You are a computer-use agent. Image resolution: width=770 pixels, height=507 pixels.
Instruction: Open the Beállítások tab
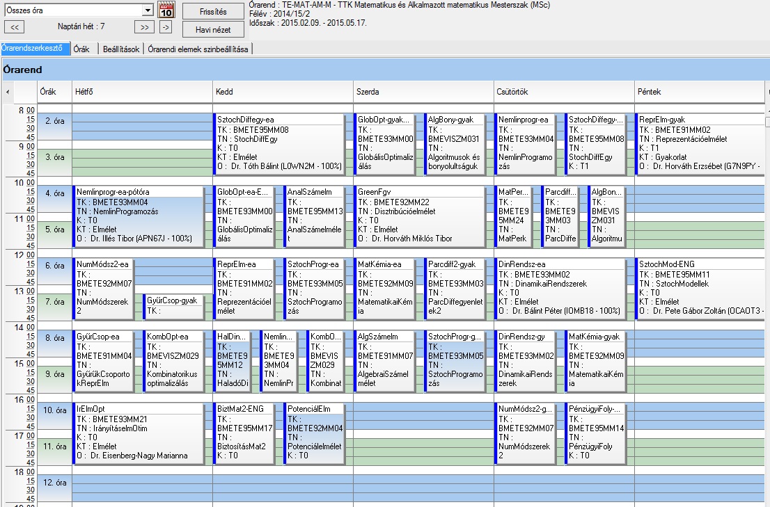(121, 49)
